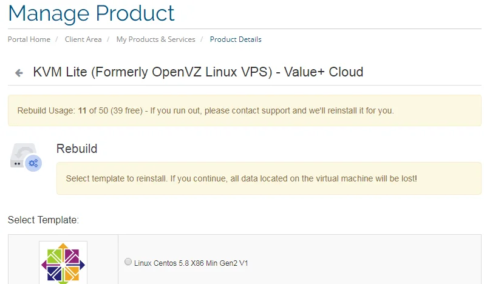
Task: Click the Product Details breadcrumb item
Action: 236,39
